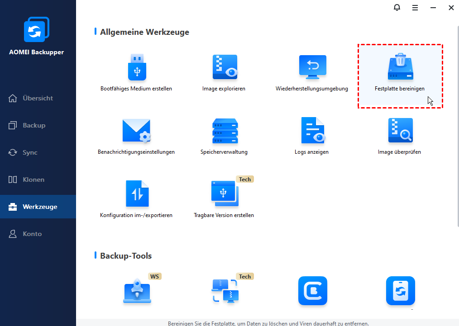Click the WS-tagged rocket tool icon
This screenshot has width=459, height=326.
point(137,291)
